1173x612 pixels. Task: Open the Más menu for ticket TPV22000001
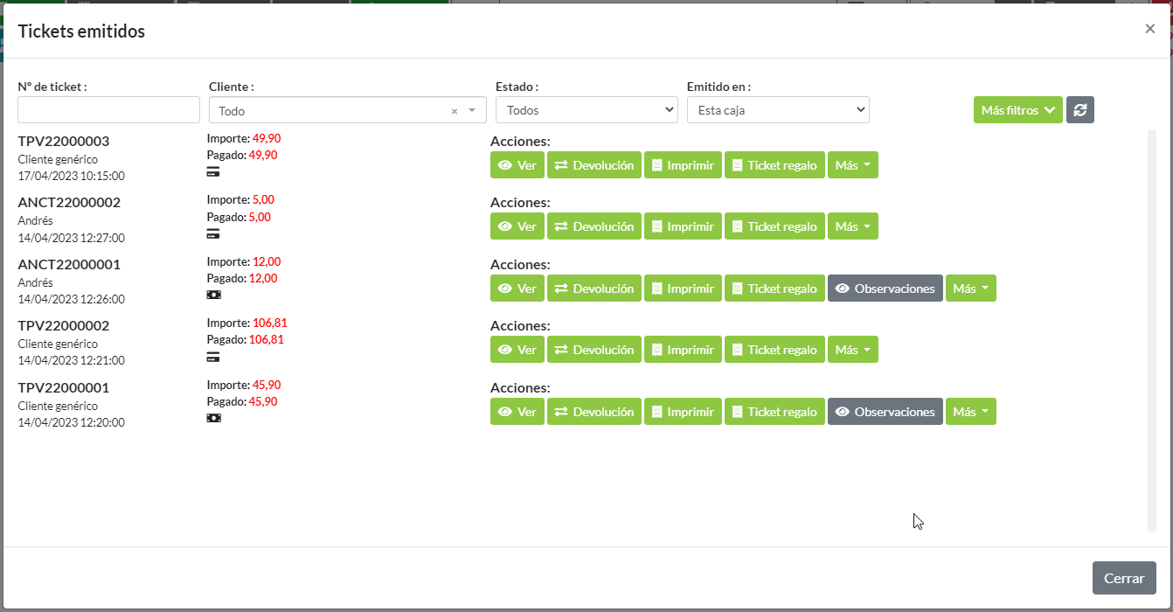[x=970, y=412]
